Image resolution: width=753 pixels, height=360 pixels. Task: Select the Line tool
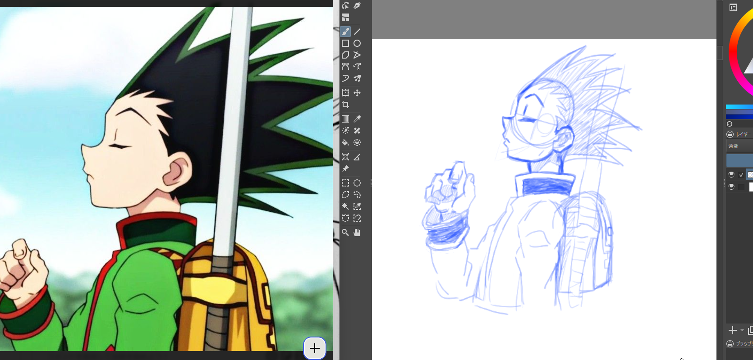click(x=357, y=32)
